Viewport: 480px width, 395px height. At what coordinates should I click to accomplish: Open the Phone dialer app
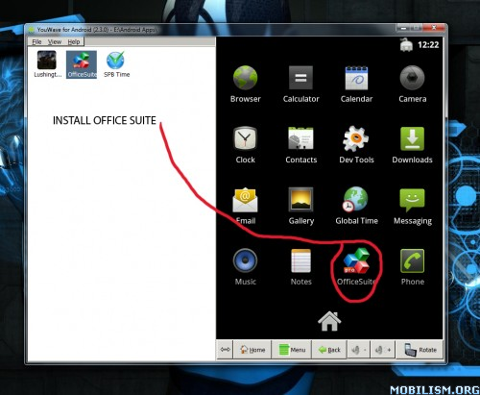click(x=412, y=267)
